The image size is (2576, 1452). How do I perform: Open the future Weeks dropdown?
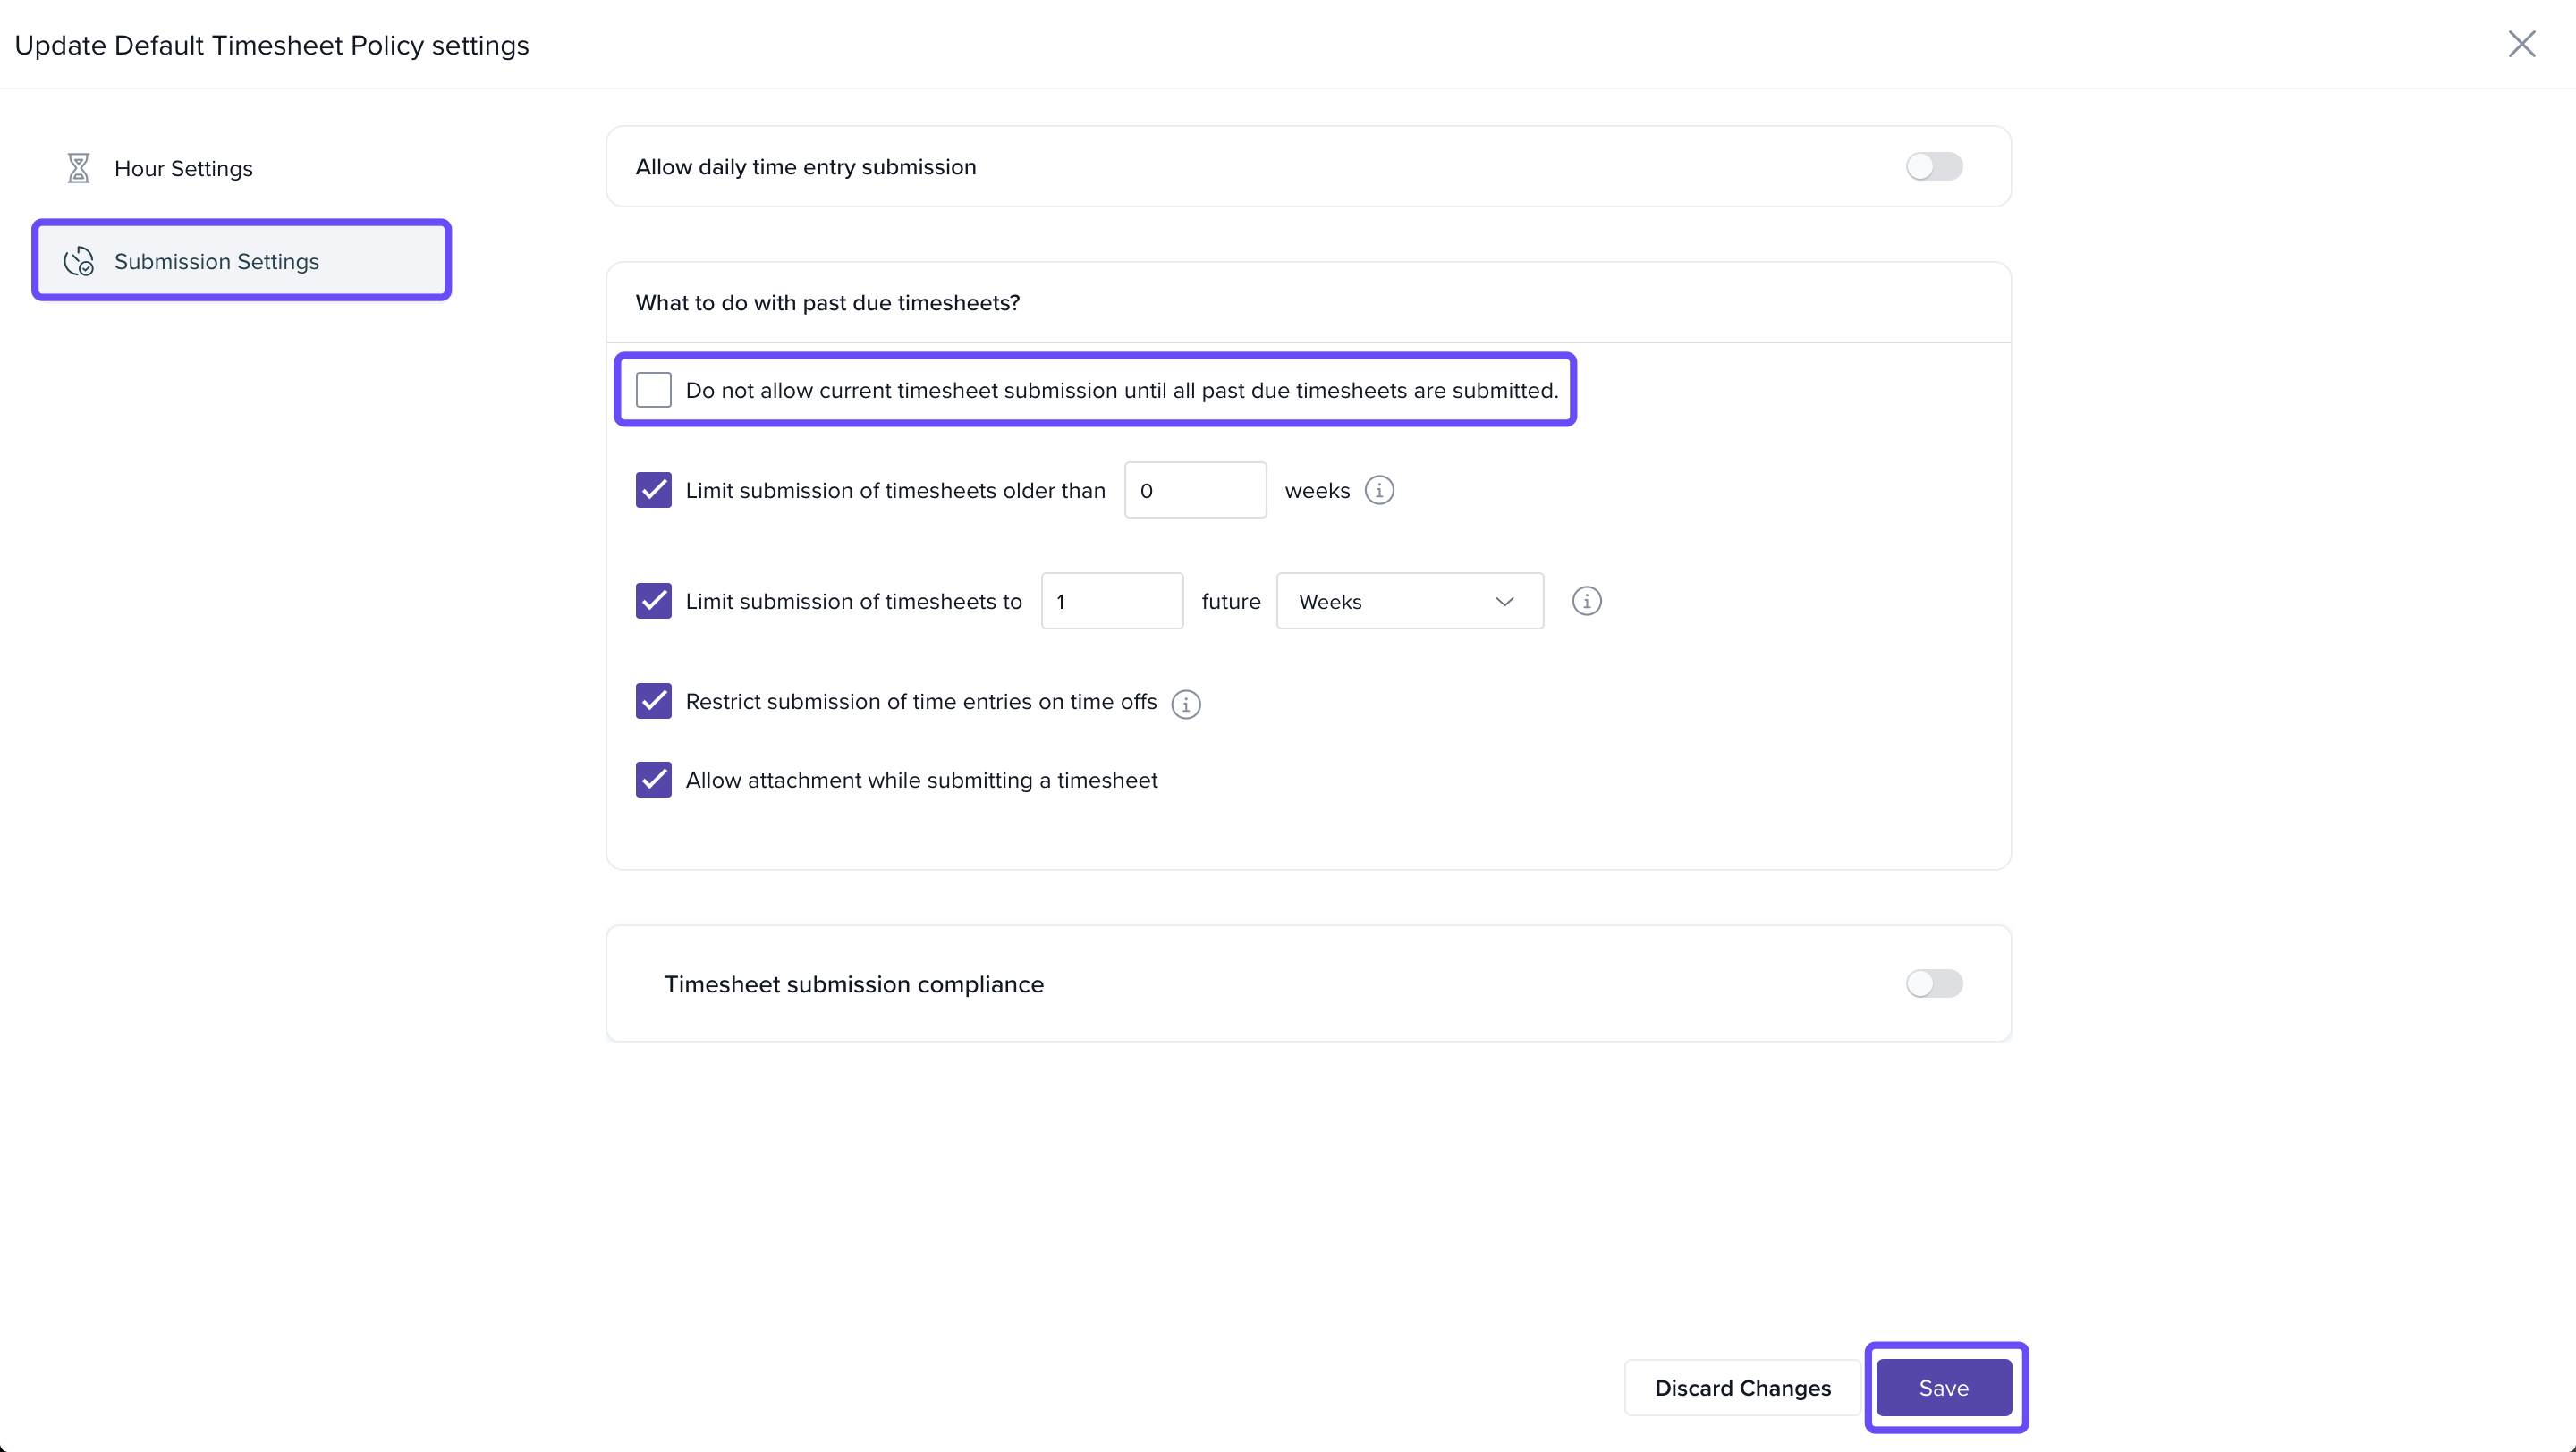coord(1409,602)
